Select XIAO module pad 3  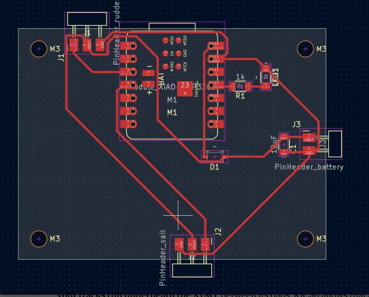[129, 72]
